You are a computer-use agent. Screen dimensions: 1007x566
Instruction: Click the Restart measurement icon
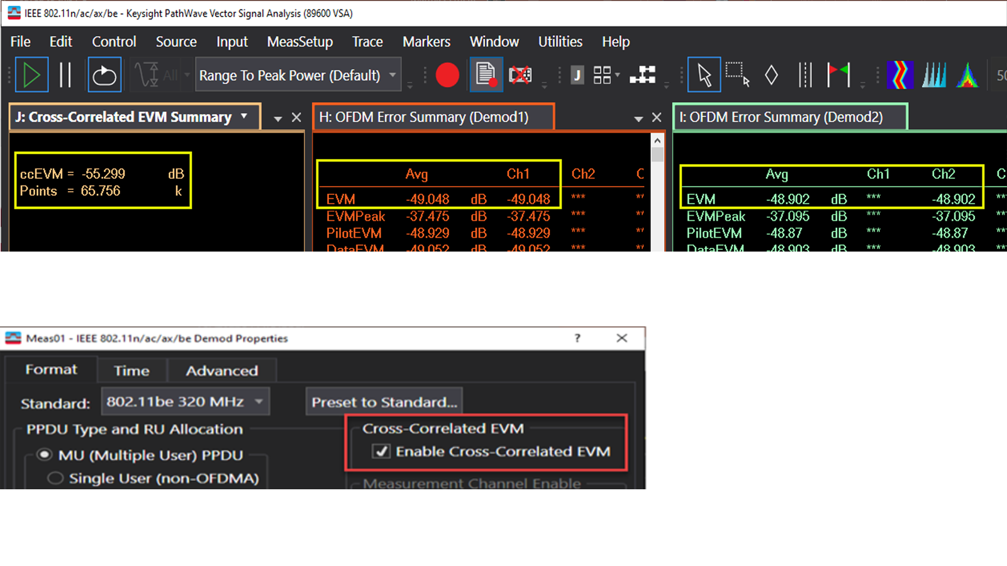coord(104,75)
